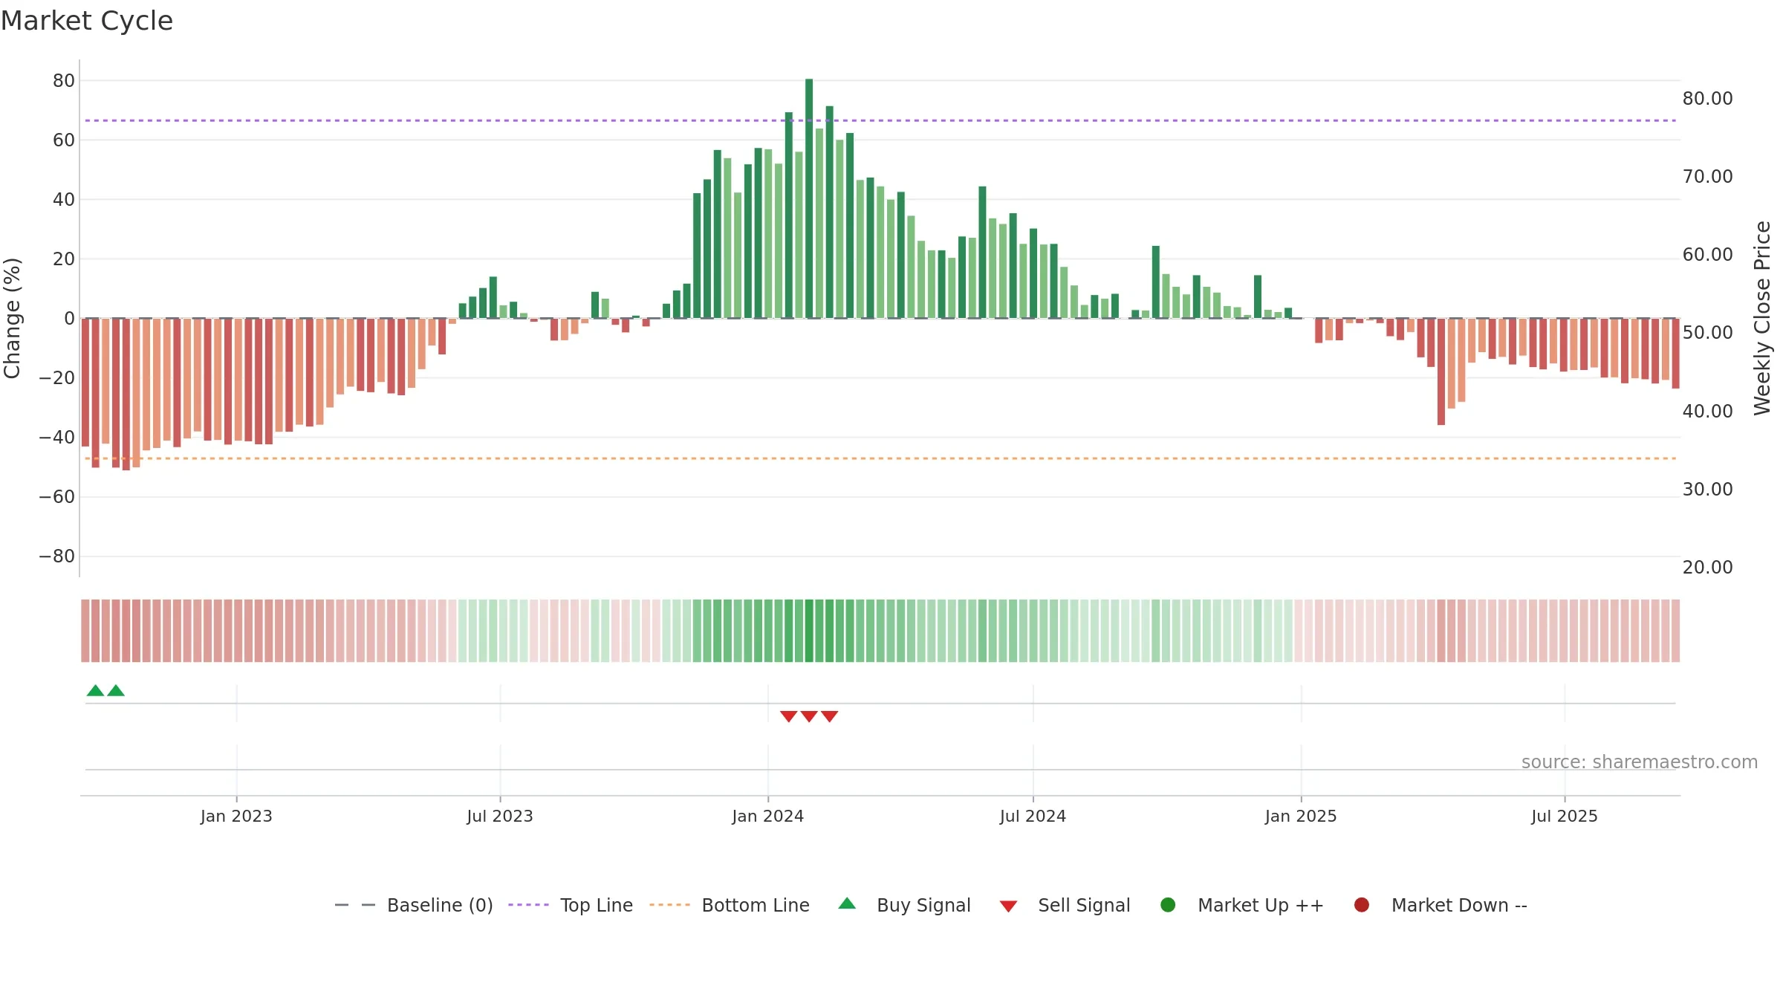
Task: Click the source: sharemaestro.com text
Action: coord(1640,762)
